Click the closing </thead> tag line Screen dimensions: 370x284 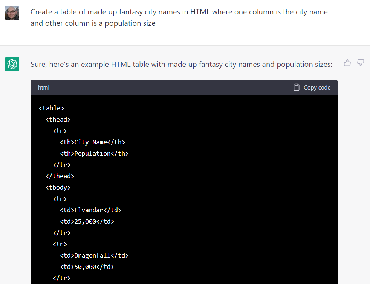60,176
